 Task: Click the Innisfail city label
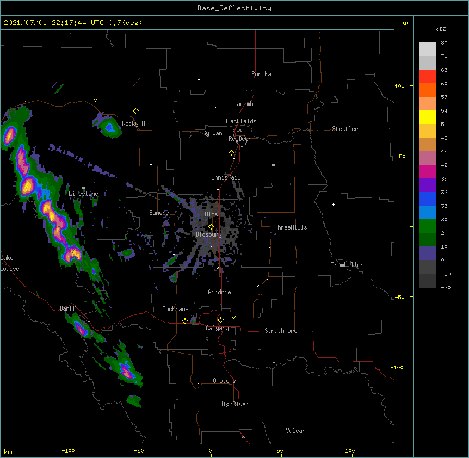point(226,177)
